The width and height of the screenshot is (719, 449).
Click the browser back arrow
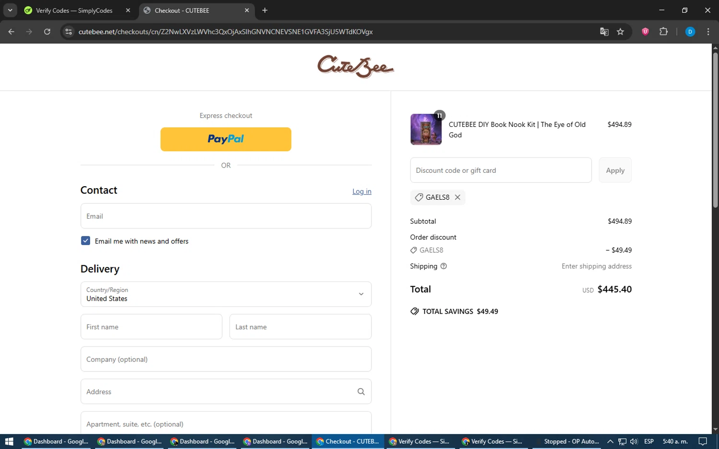click(x=12, y=32)
